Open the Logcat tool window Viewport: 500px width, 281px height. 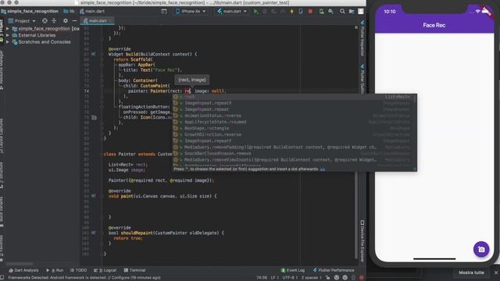click(105, 270)
